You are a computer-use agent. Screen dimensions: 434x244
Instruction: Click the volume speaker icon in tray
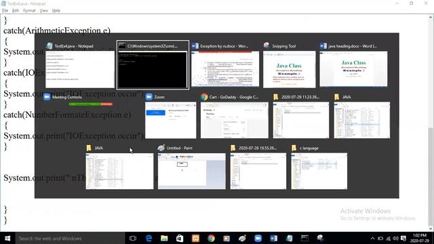coord(396,238)
